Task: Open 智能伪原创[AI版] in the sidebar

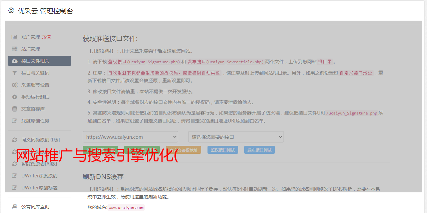Action: click(x=39, y=164)
